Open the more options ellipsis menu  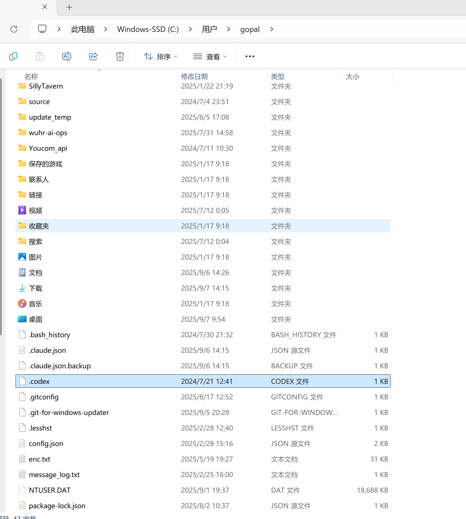coord(250,56)
